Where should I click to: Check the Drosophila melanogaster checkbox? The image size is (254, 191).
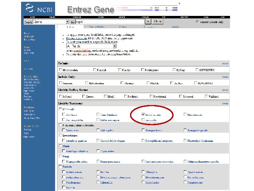143,140
